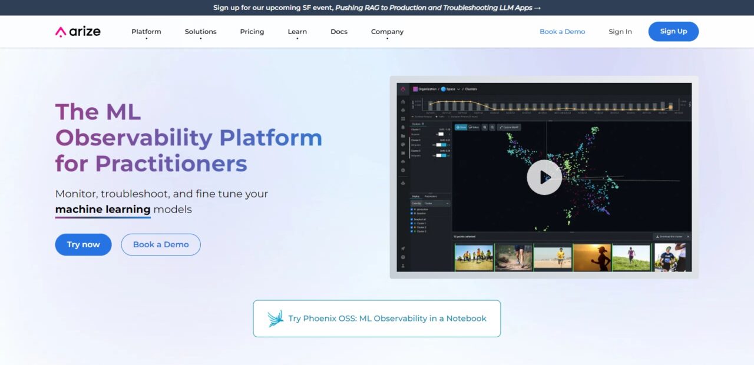Open SF event sign-up announcement banner
Screen dimensions: 754x365
click(377, 8)
